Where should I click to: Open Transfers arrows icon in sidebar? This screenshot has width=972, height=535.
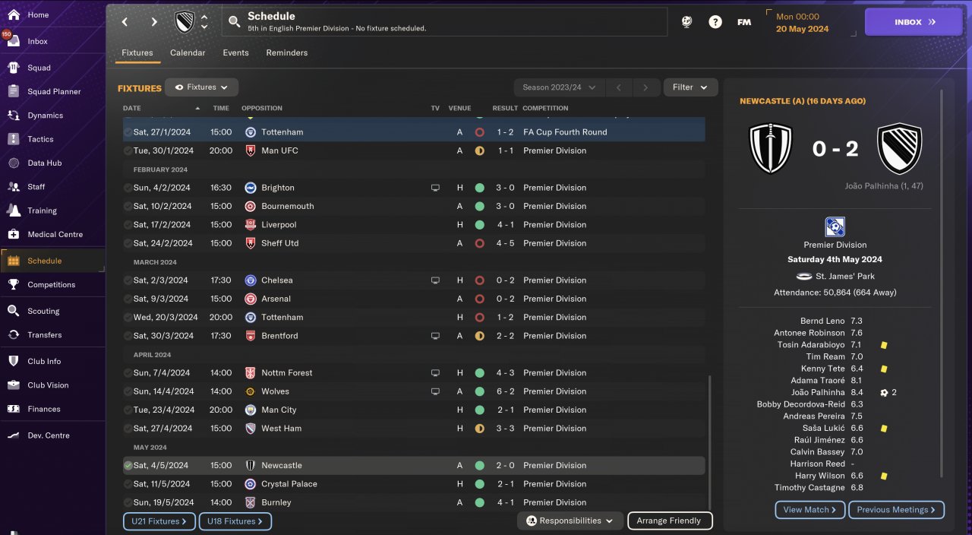coord(13,334)
